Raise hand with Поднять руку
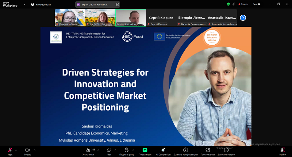292x157 pixels. coord(127,152)
